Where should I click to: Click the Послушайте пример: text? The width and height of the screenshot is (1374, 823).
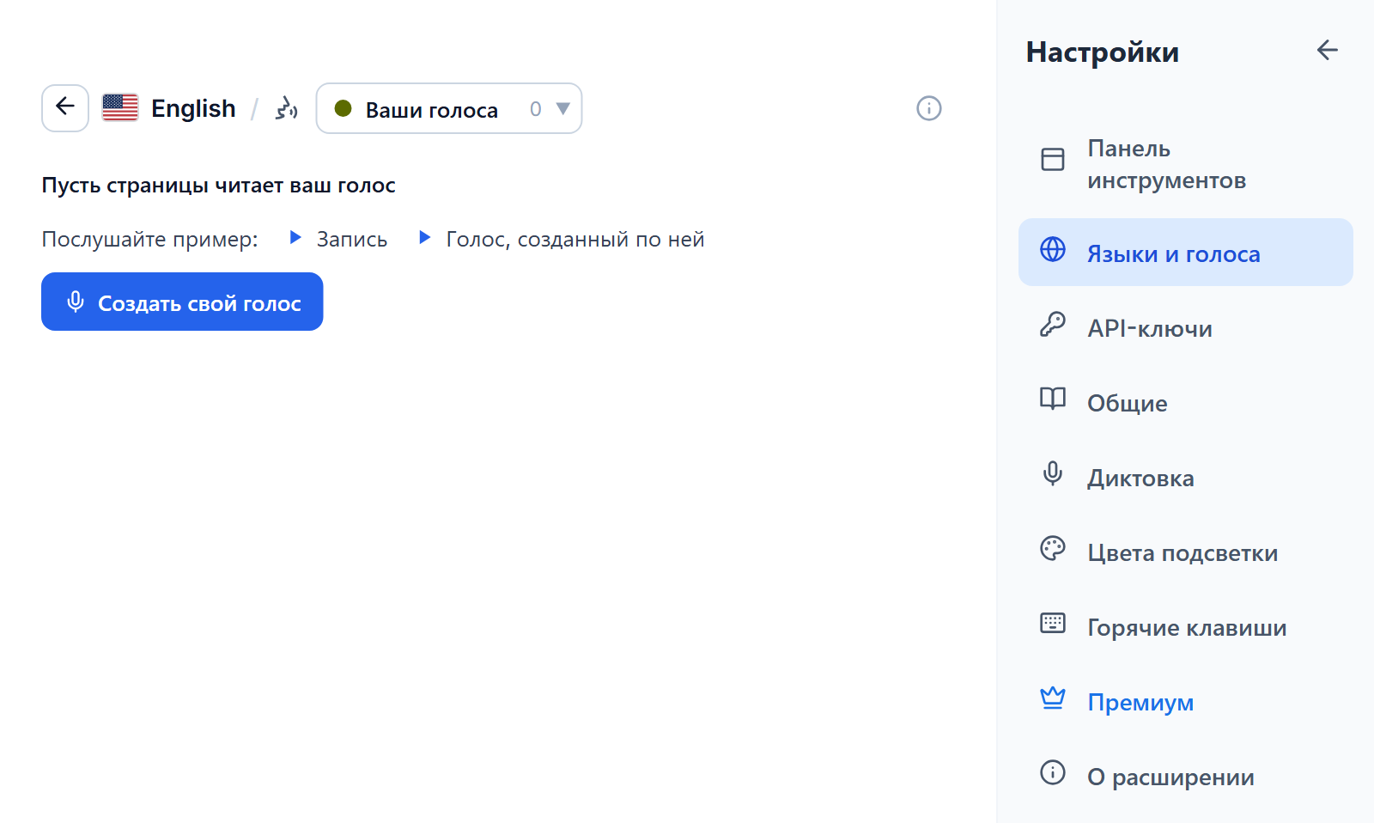pos(149,239)
